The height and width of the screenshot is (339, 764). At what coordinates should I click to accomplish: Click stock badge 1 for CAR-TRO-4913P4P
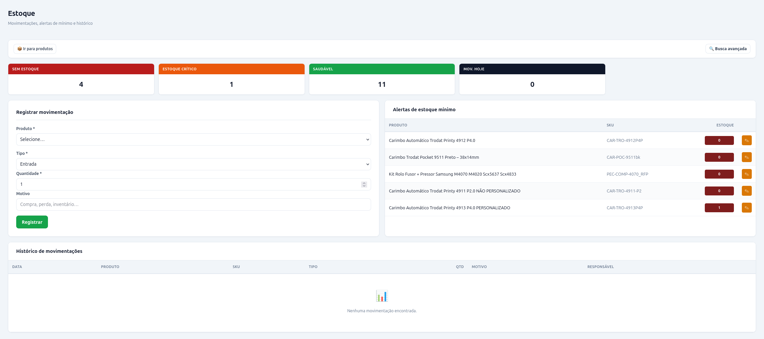pyautogui.click(x=719, y=208)
